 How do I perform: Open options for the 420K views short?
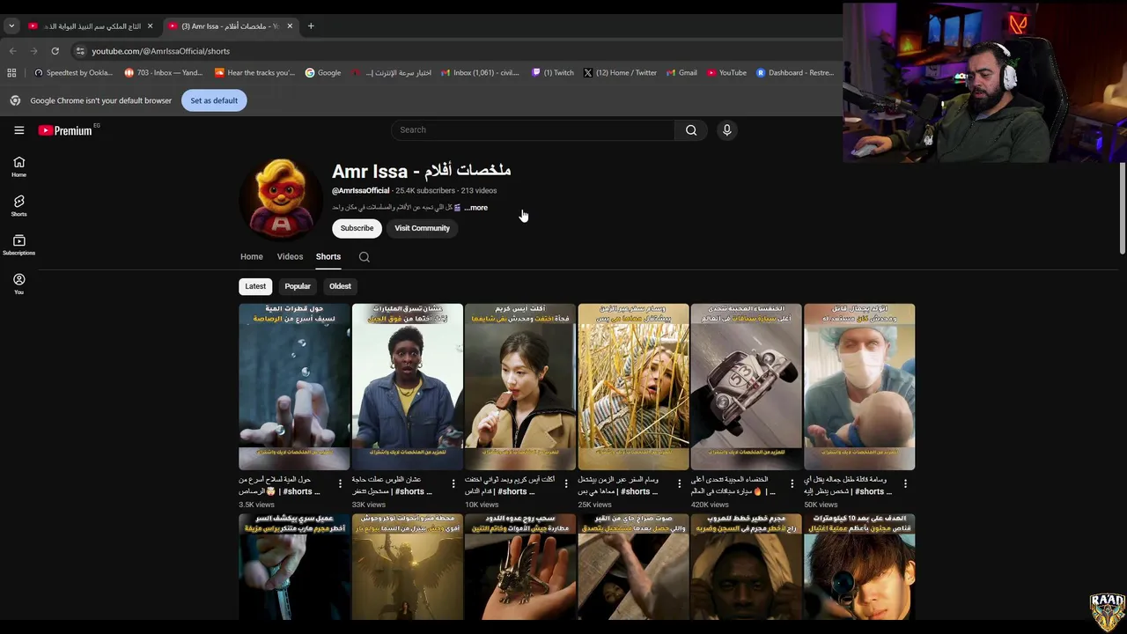tap(792, 483)
